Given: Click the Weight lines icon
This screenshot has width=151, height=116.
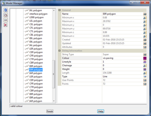Looking at the screenshot, I should click(x=145, y=69).
